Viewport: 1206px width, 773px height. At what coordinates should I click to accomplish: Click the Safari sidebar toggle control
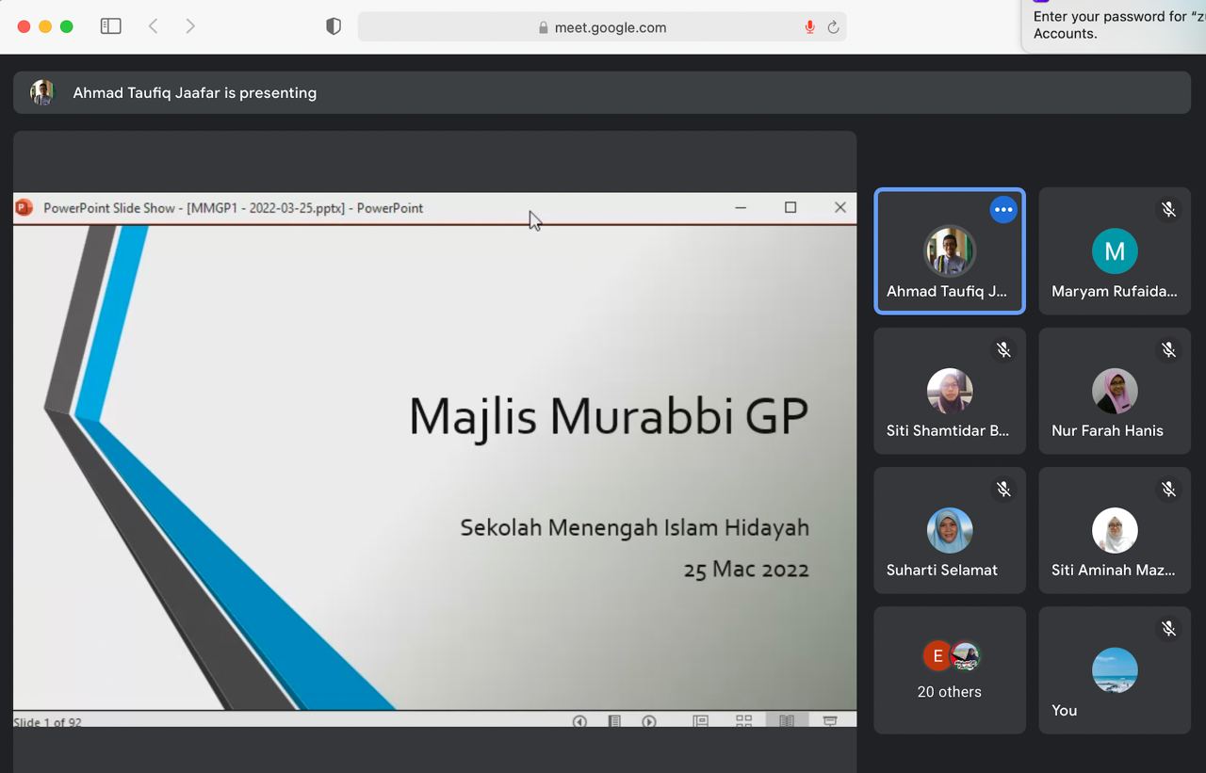[110, 26]
